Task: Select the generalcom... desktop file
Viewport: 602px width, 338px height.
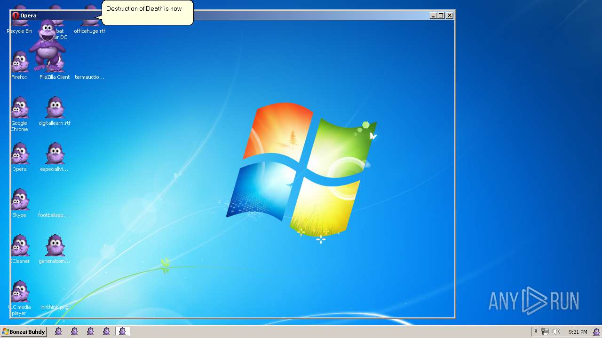Action: pos(55,249)
